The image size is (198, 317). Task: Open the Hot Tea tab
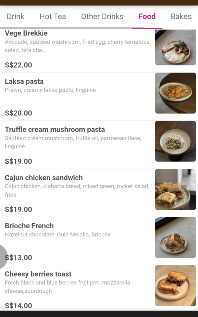53,17
